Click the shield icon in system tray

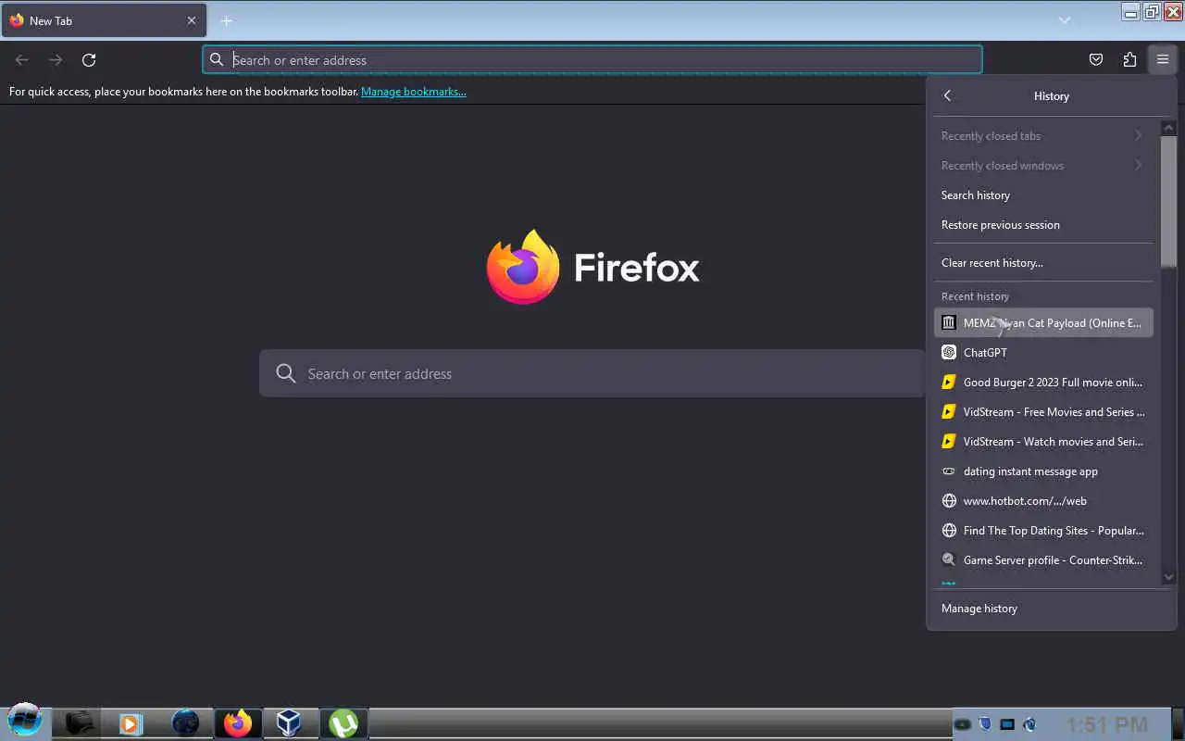(x=985, y=724)
